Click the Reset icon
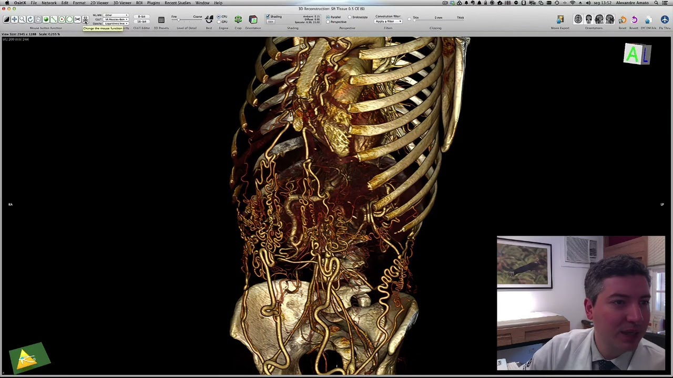 click(623, 19)
